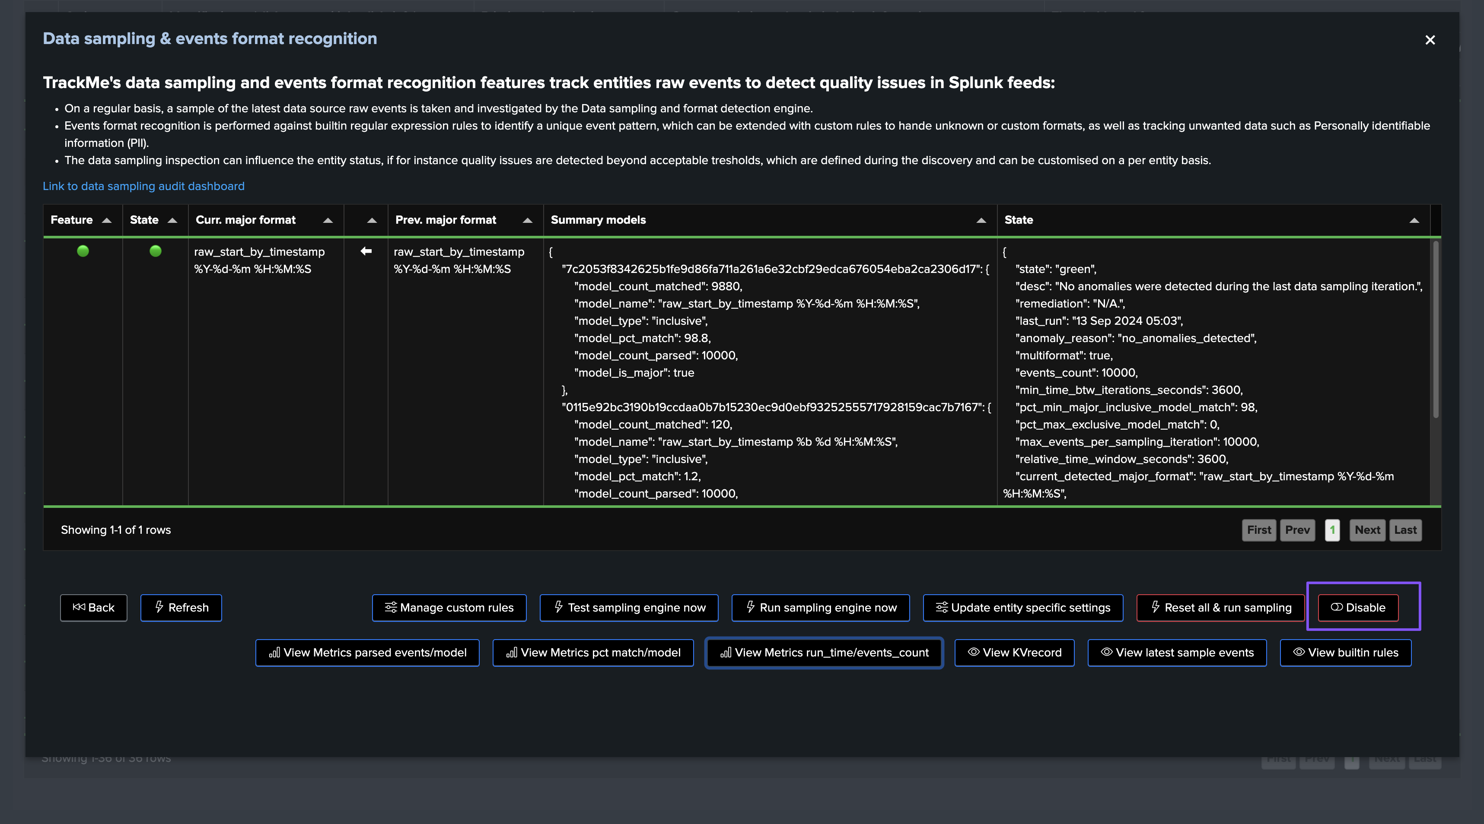Open Update entity specific settings
Image resolution: width=1484 pixels, height=824 pixels.
pos(1022,608)
